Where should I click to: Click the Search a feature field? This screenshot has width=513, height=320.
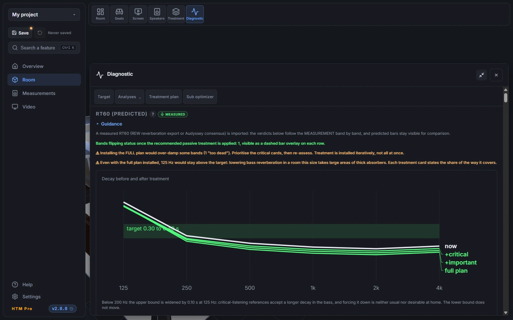tap(44, 48)
